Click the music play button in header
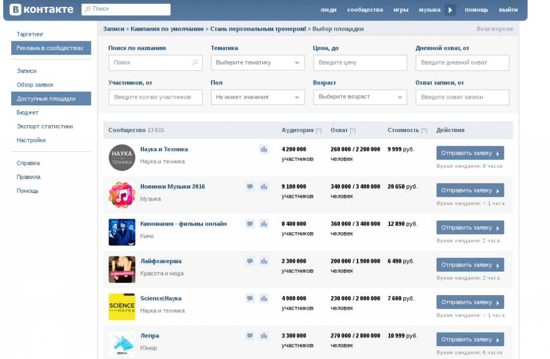This screenshot has width=550, height=359. [x=451, y=10]
